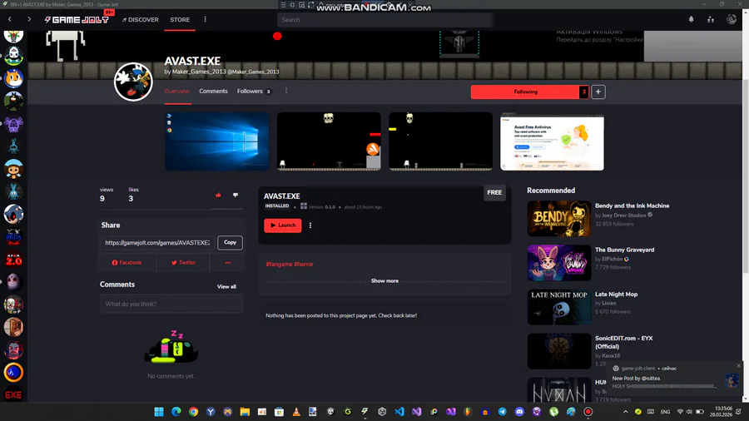Open the #fangame tag
Image resolution: width=749 pixels, height=421 pixels.
279,264
